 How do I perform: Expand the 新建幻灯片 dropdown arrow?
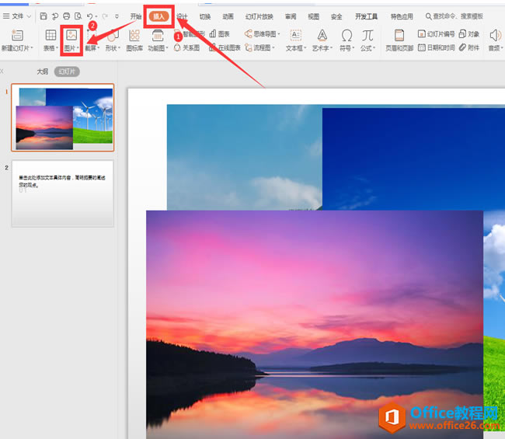coord(32,48)
